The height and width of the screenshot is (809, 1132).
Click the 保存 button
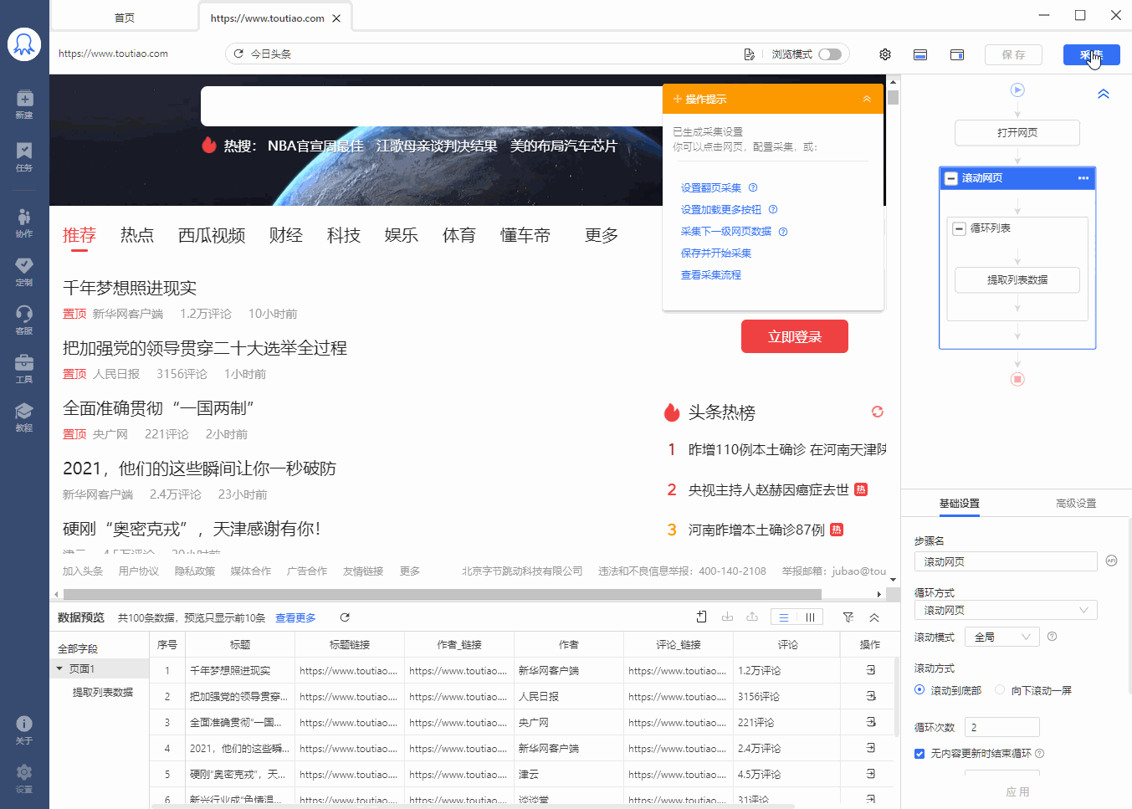click(x=1014, y=54)
